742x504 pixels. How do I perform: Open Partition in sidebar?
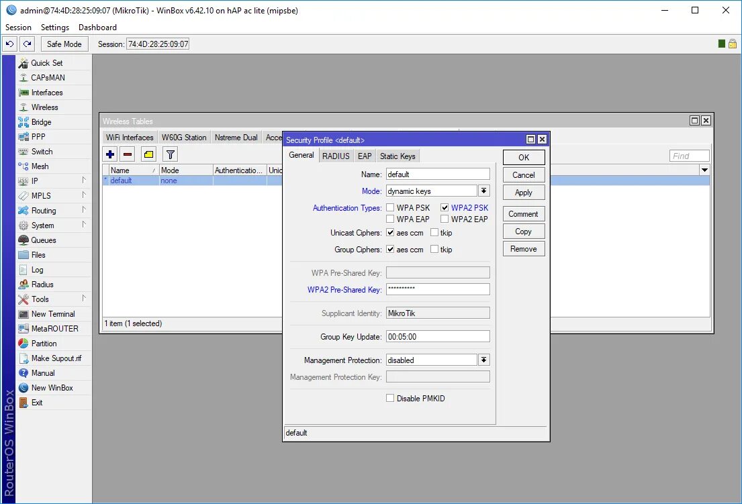pos(44,344)
